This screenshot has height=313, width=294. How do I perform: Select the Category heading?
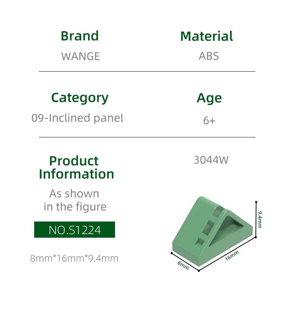(80, 98)
